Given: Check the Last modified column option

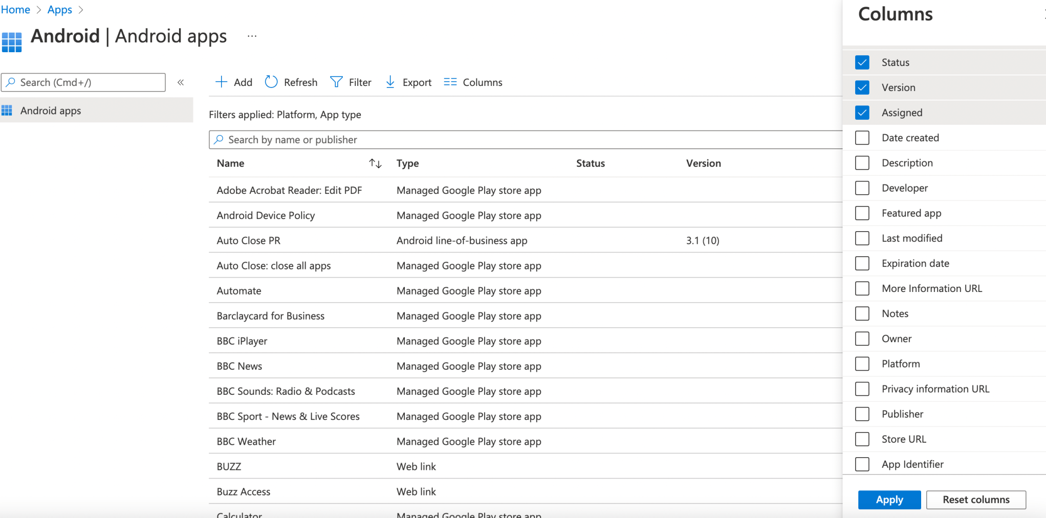Looking at the screenshot, I should click(x=862, y=238).
